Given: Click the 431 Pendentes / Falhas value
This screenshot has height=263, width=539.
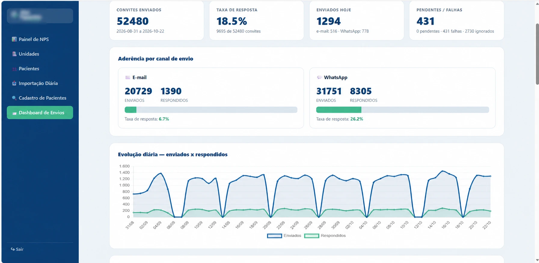Looking at the screenshot, I should 426,21.
